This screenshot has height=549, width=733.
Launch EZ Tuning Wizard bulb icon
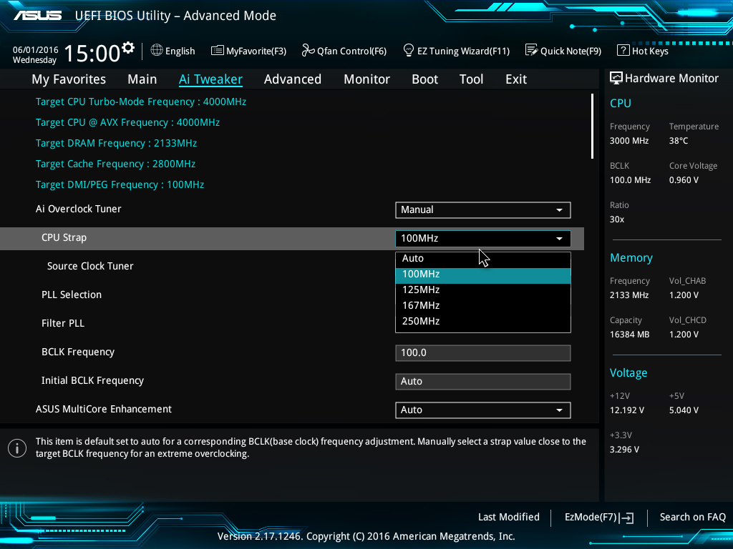pos(409,51)
